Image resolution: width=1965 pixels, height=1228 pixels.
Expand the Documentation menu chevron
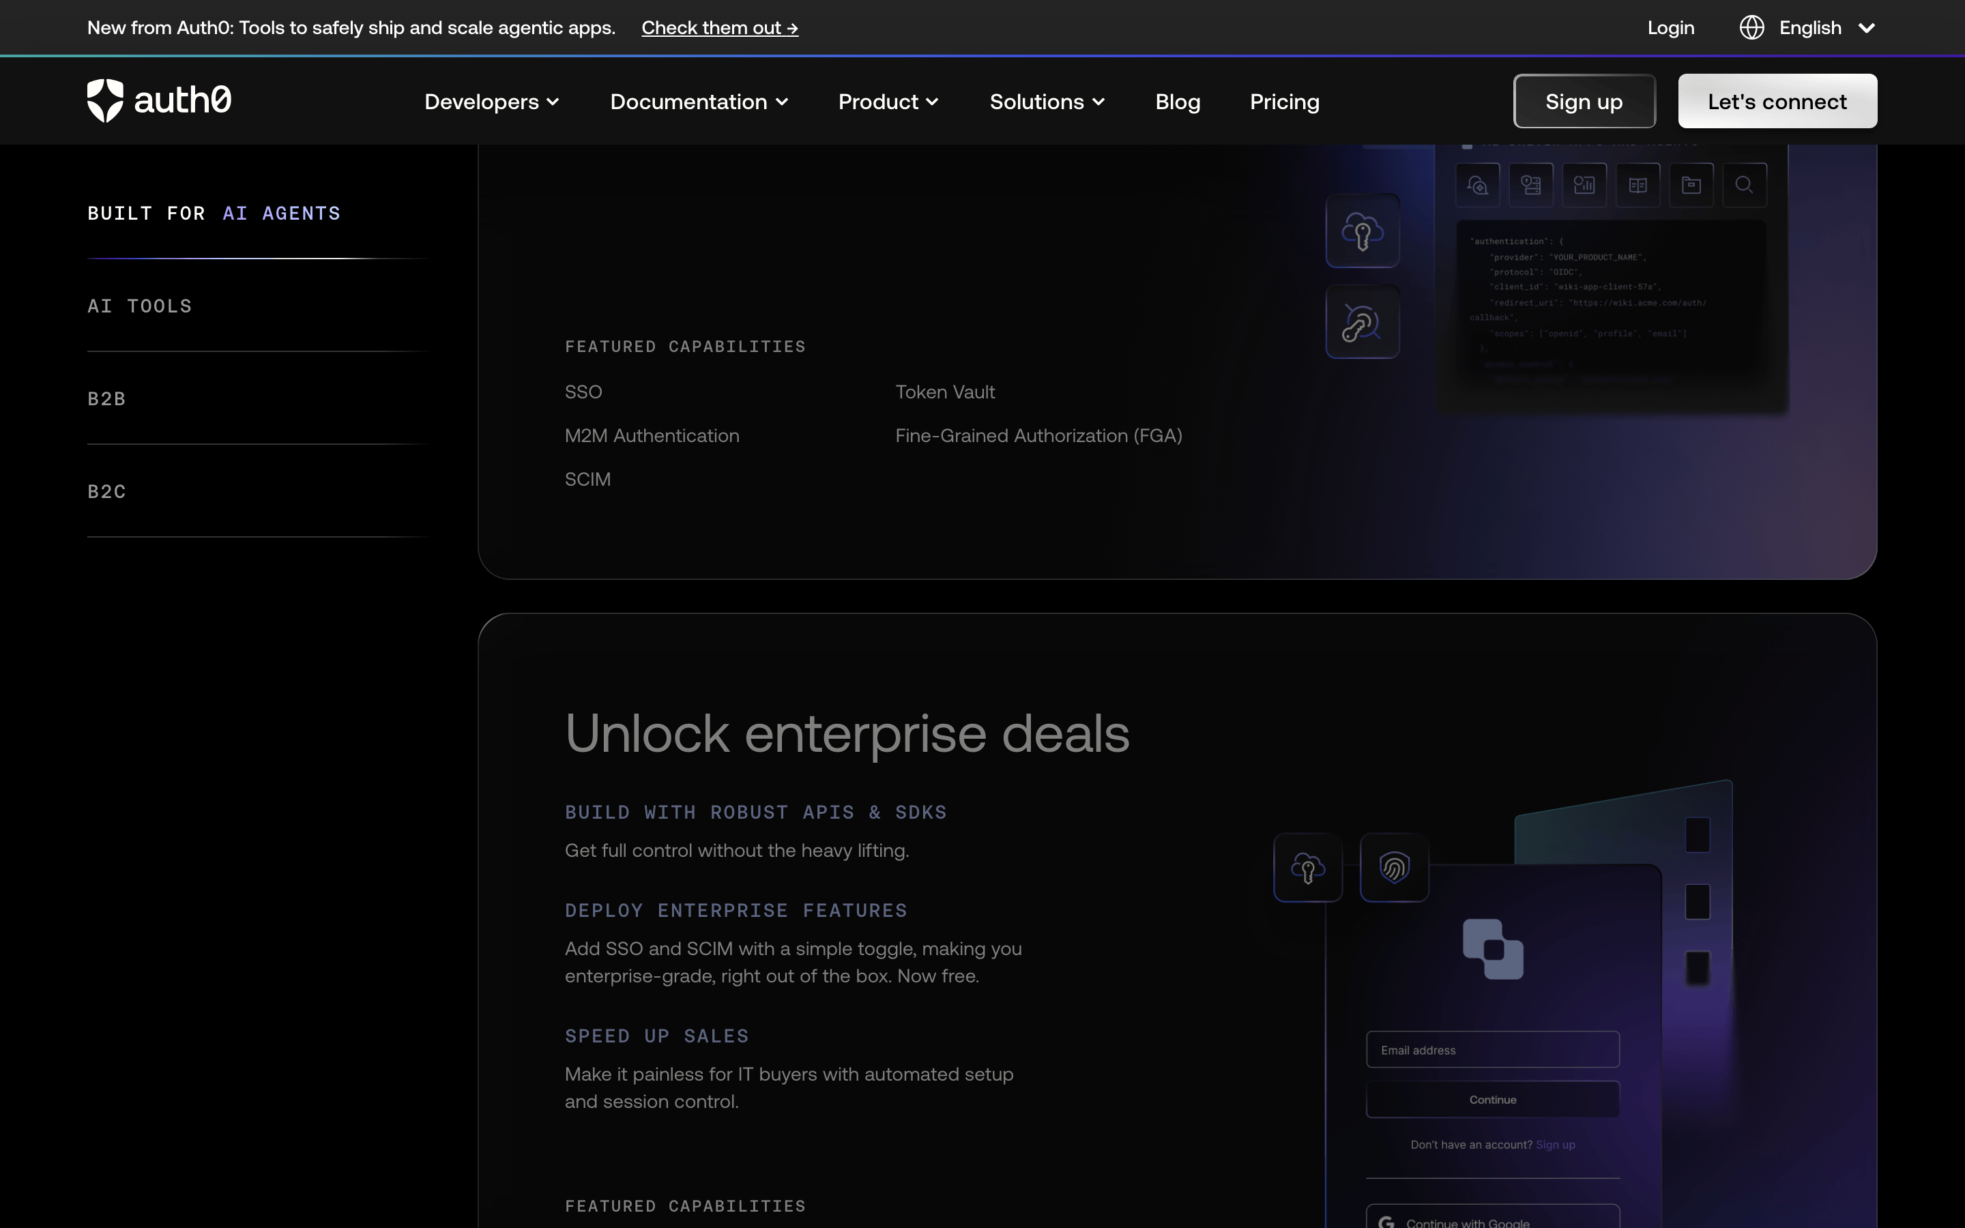point(782,102)
